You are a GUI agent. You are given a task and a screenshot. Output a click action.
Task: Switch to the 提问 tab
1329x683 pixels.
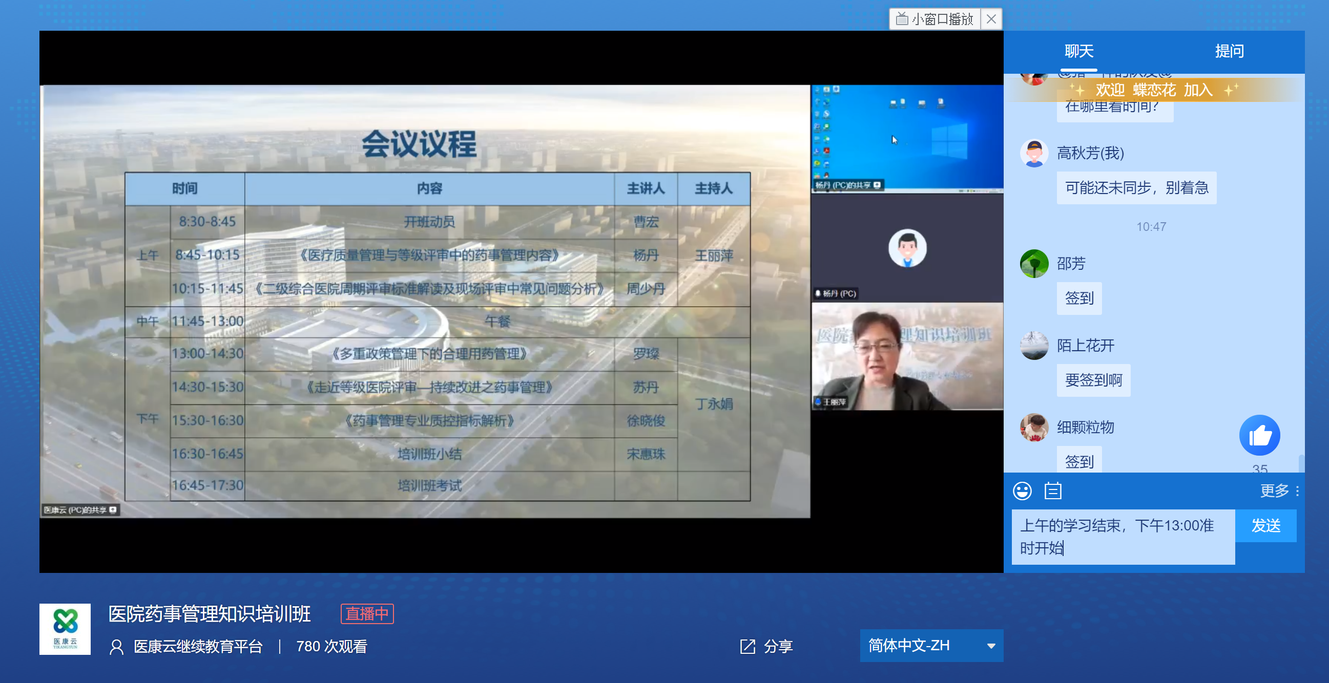(x=1229, y=51)
